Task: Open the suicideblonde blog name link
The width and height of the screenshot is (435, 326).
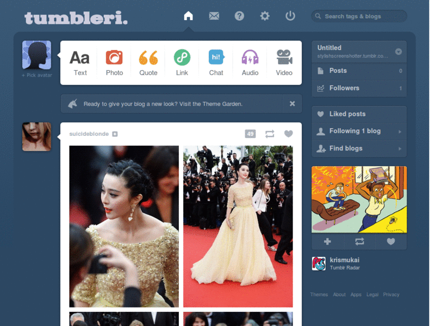Action: pyautogui.click(x=89, y=134)
